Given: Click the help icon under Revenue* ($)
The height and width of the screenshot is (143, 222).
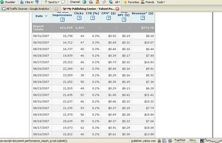Looking at the screenshot, I should pos(143,18).
